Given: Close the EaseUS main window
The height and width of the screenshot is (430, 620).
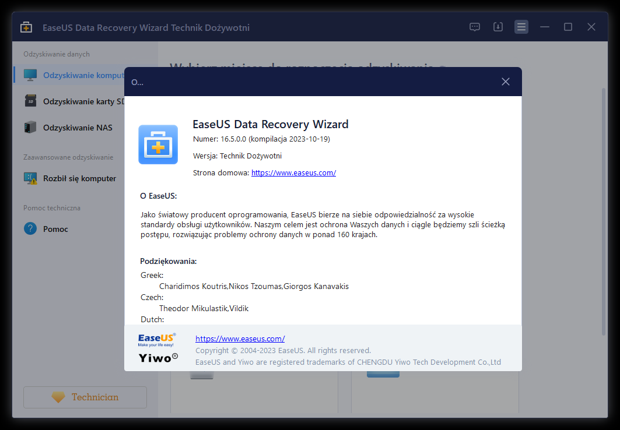Looking at the screenshot, I should pos(591,27).
